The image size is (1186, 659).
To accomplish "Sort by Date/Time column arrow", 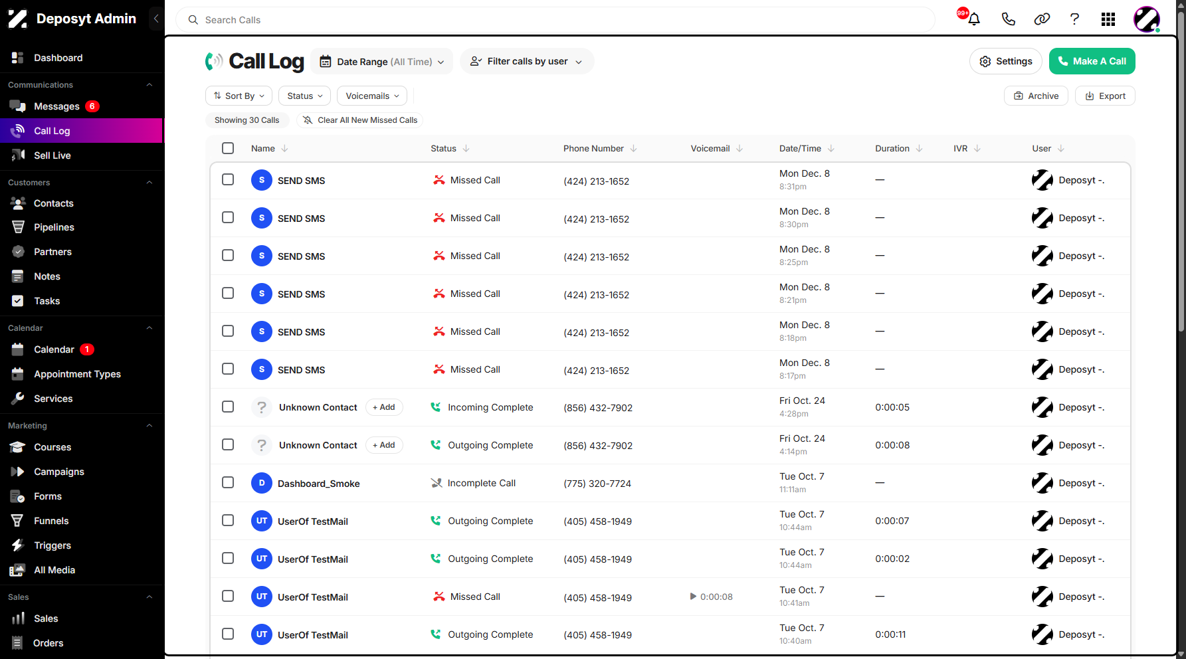I will (831, 148).
